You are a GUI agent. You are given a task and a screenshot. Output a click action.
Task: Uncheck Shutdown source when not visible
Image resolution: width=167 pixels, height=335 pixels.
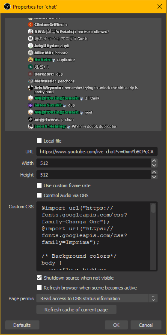pyautogui.click(x=39, y=278)
